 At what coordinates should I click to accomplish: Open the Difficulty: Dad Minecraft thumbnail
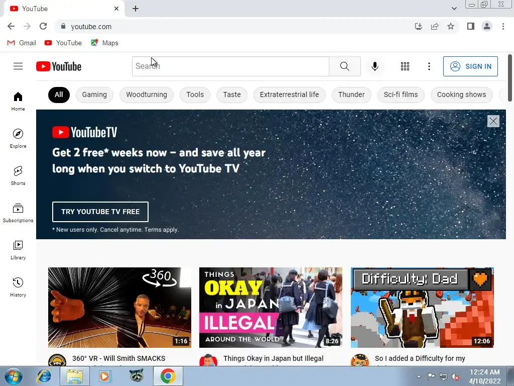pyautogui.click(x=422, y=308)
